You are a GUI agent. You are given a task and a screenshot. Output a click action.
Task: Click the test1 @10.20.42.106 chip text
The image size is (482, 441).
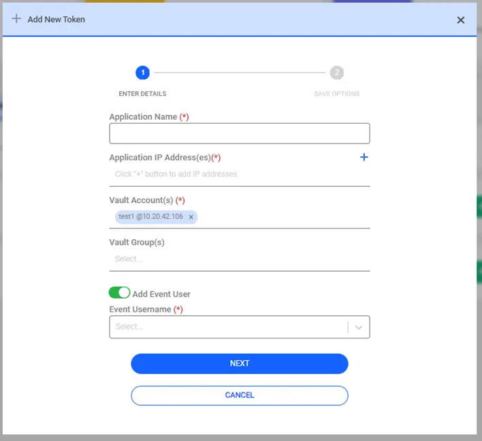[x=150, y=217]
